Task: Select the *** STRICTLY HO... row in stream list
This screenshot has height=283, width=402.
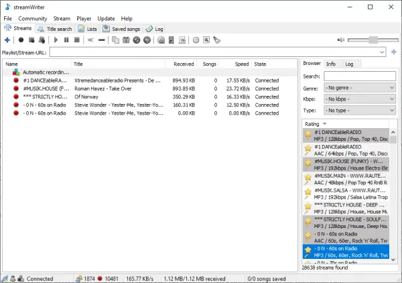Action: [x=150, y=97]
